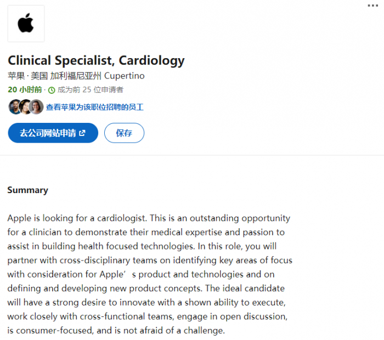
Task: Click the Cupertino location text
Action: (x=124, y=76)
